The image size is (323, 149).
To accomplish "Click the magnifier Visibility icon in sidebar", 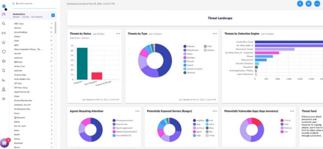I will [x=4, y=24].
